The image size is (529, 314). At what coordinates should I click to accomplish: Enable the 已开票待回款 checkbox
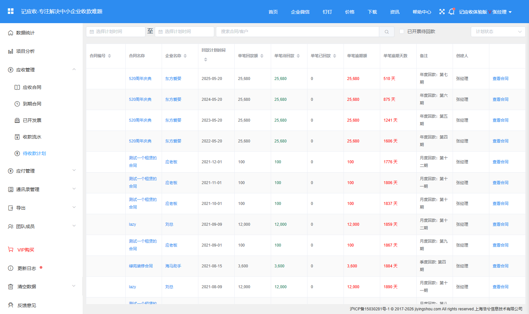pos(402,31)
